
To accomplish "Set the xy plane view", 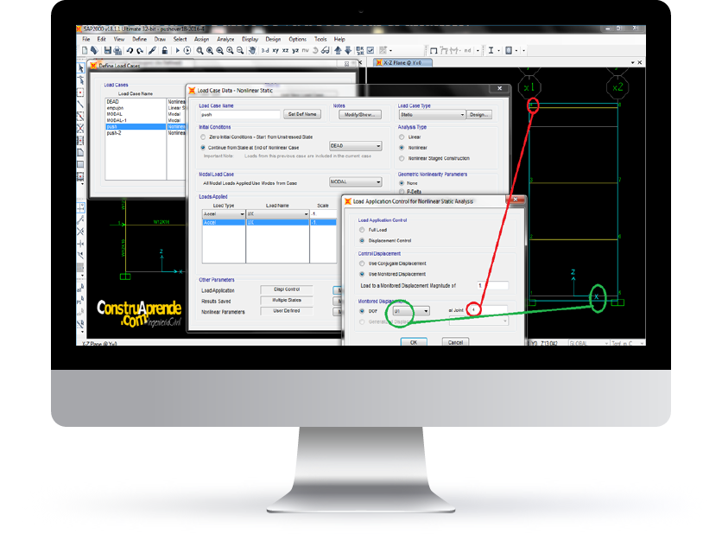I will pyautogui.click(x=275, y=50).
